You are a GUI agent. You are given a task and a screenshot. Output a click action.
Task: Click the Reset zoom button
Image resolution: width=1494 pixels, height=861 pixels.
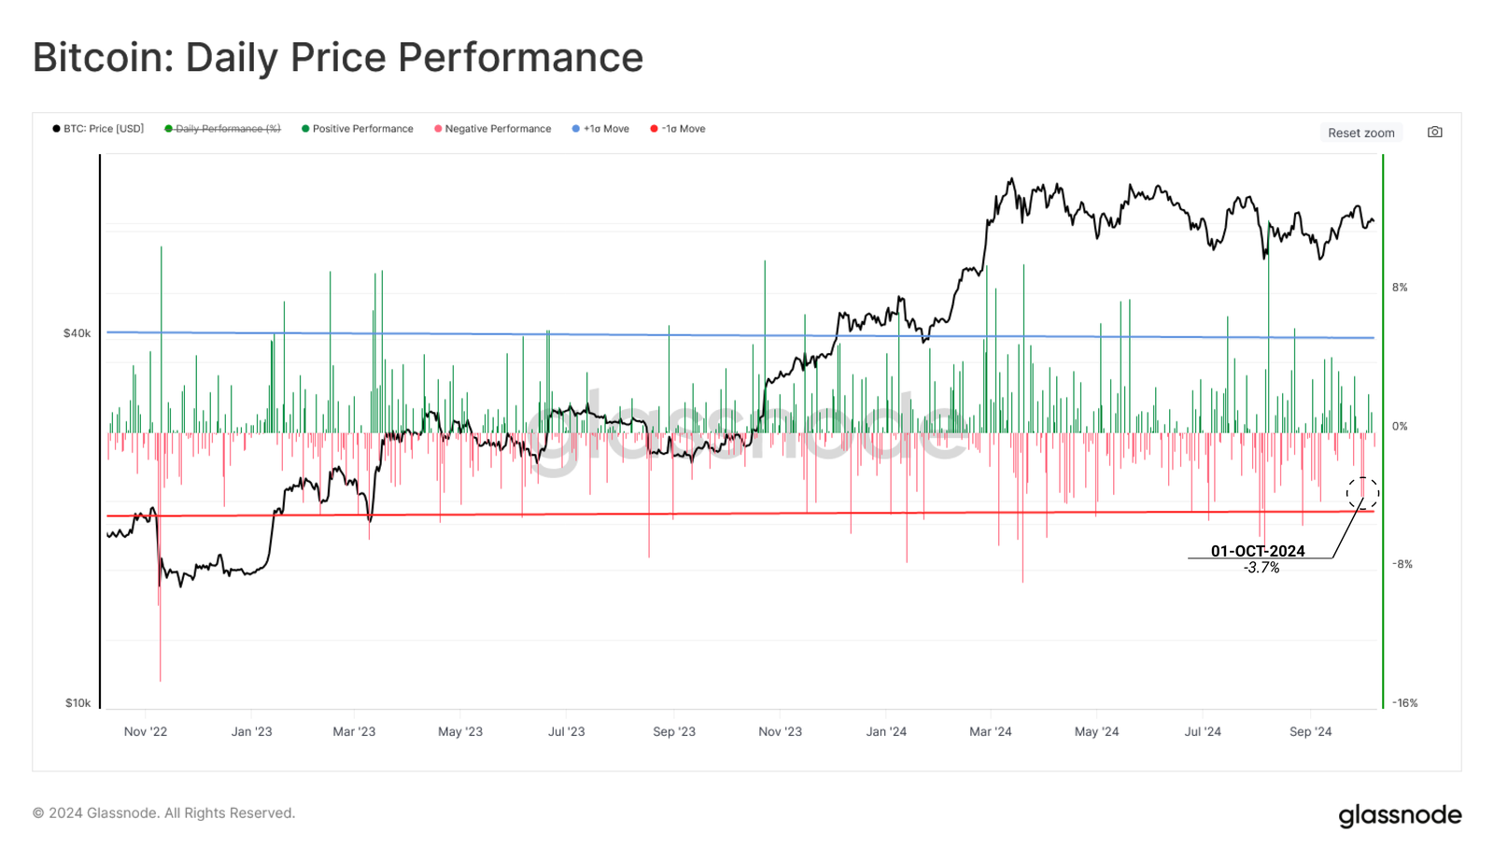pyautogui.click(x=1360, y=132)
